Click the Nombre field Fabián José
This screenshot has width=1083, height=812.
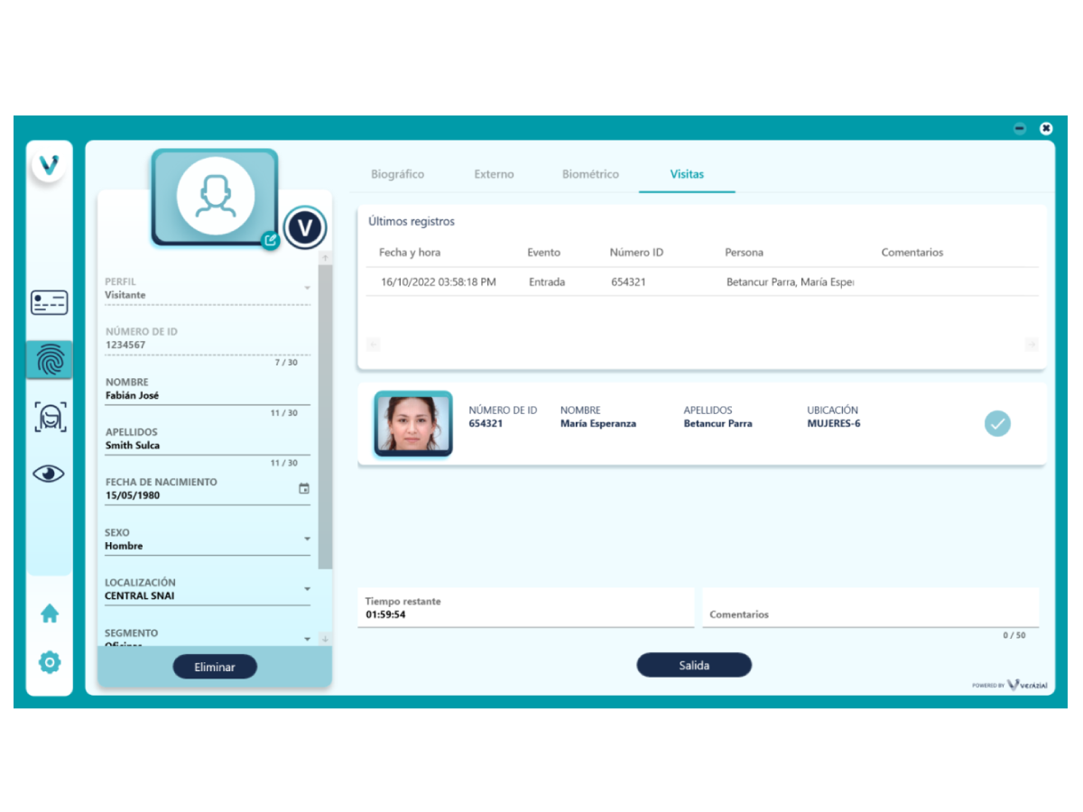click(x=208, y=389)
